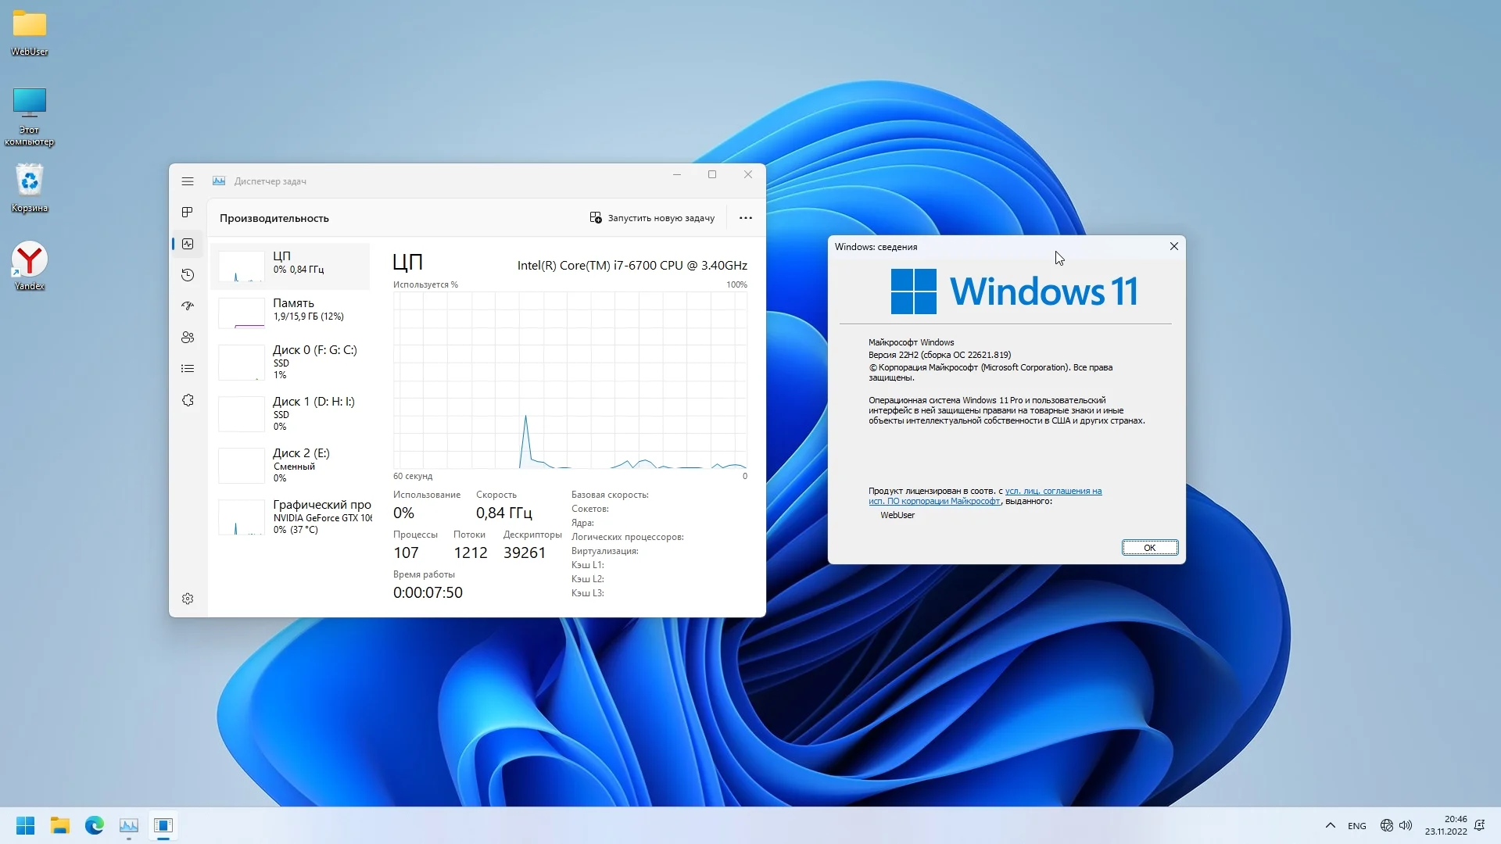Switch the ENG input language indicator
The image size is (1501, 844).
pyautogui.click(x=1356, y=826)
